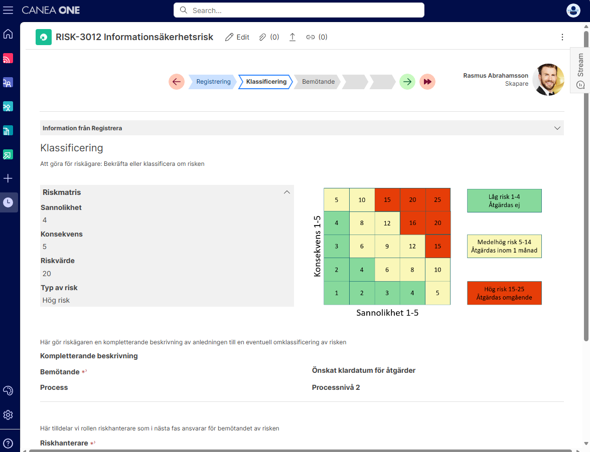Open the user profile avatar menu
This screenshot has width=590, height=452.
[573, 10]
